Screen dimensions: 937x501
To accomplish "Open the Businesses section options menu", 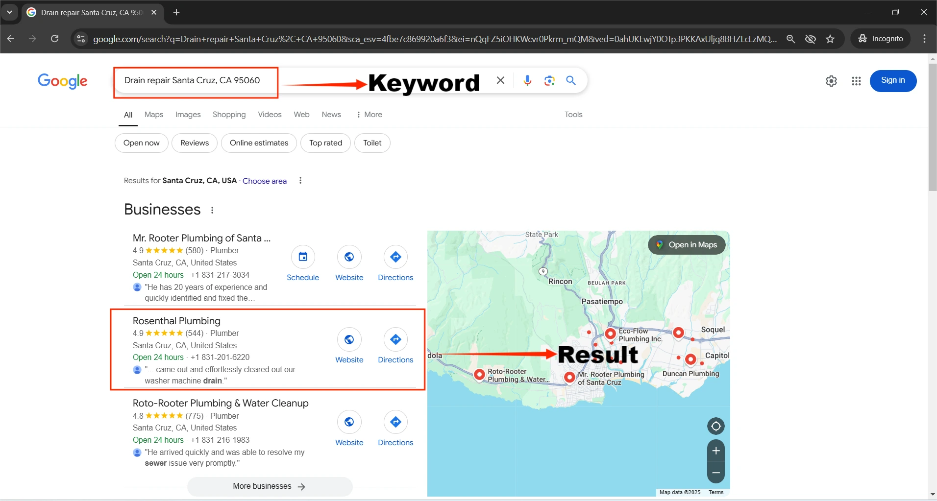I will tap(212, 210).
